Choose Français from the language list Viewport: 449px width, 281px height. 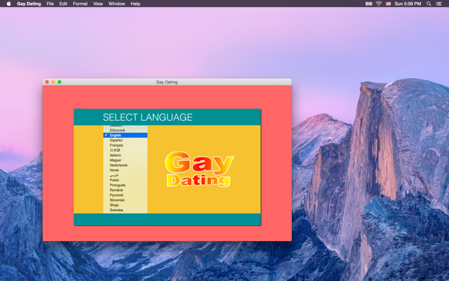point(116,145)
